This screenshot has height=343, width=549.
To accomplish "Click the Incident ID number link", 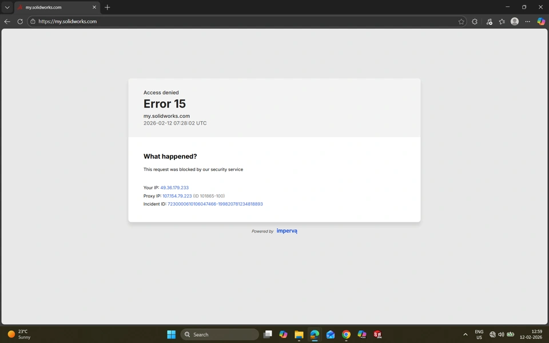I will (x=215, y=204).
